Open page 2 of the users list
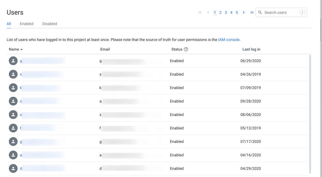 point(220,12)
